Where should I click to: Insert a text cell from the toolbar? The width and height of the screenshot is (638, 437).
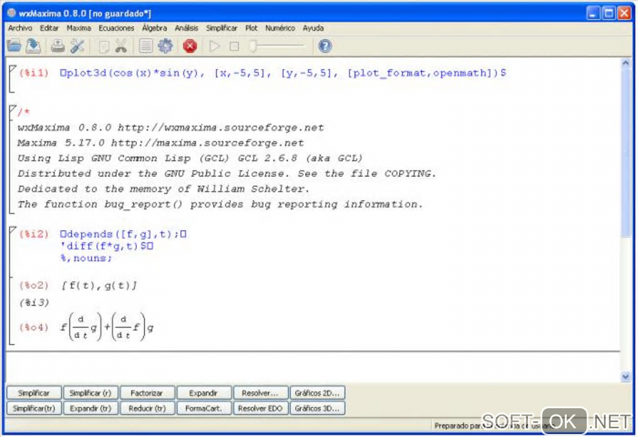tap(146, 46)
